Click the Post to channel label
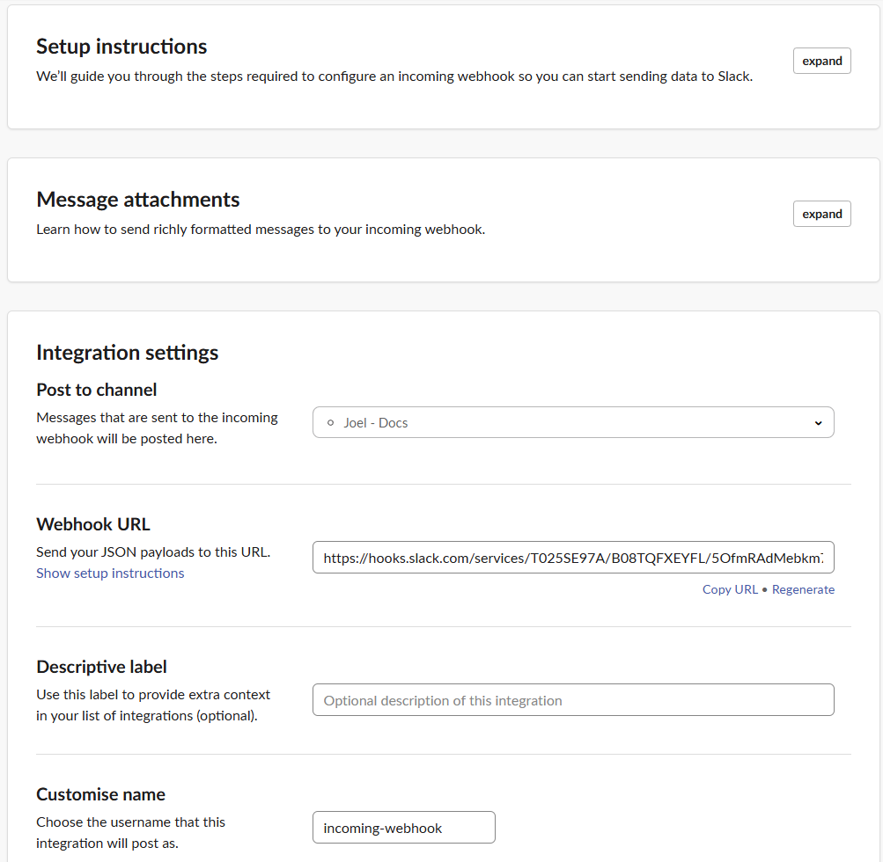 point(97,390)
